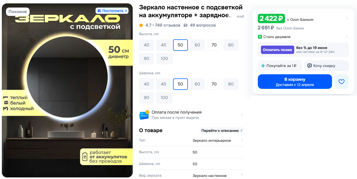This screenshot has width=357, height=179.
Task: Open the Стало дешевле details chevron
Action: [x=347, y=37]
